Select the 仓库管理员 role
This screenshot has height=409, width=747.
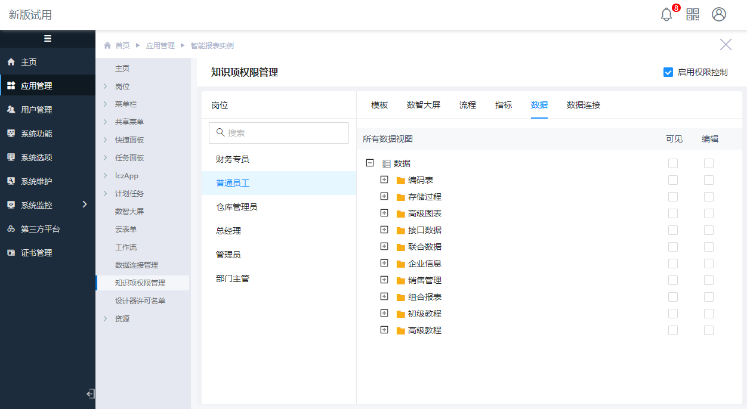(x=237, y=207)
